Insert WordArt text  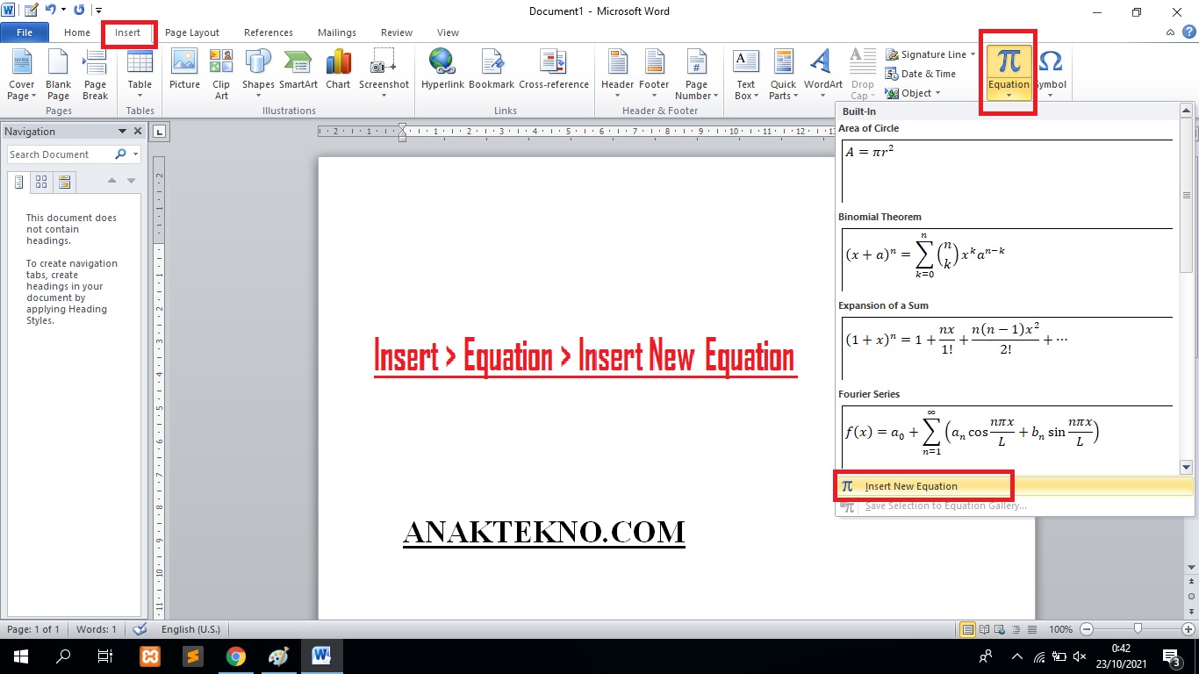(x=822, y=75)
